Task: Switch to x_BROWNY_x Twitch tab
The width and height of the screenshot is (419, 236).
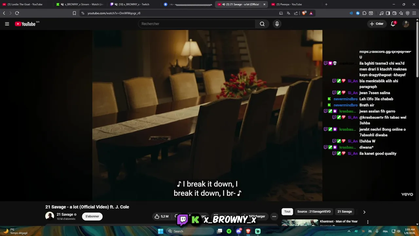Action: pyautogui.click(x=135, y=4)
